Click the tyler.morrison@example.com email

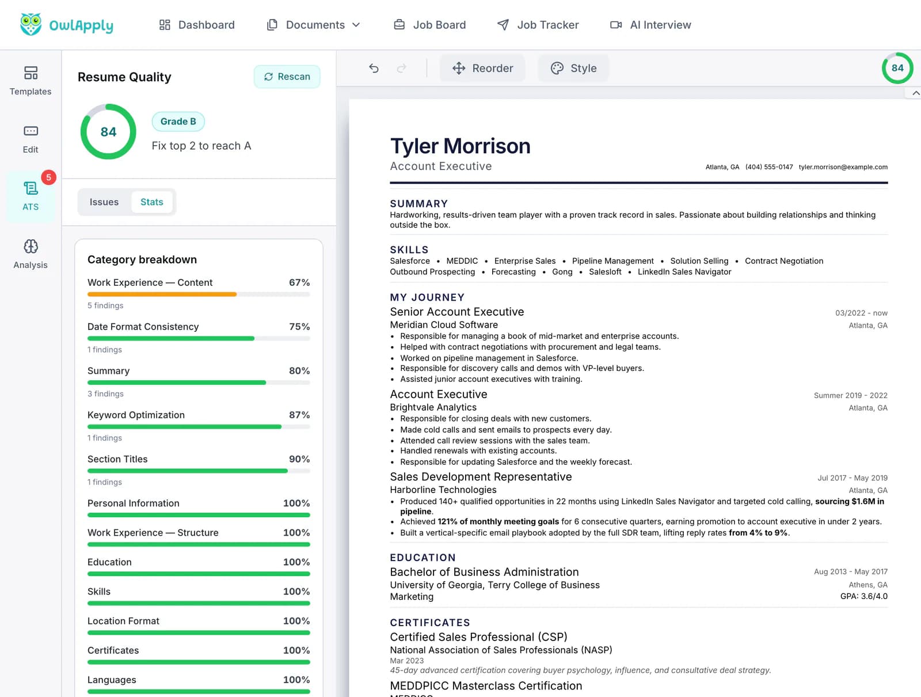point(843,167)
